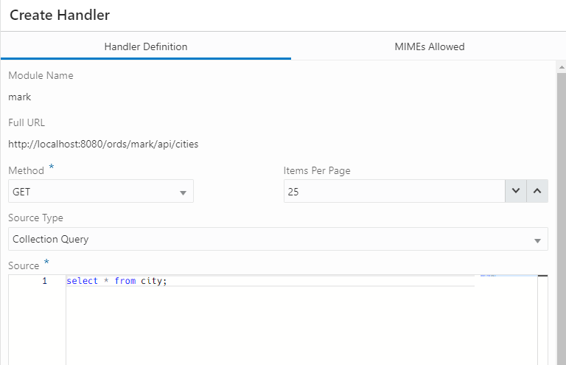Click the Full URL localhost text
Screen dimensions: 566x365
click(103, 144)
